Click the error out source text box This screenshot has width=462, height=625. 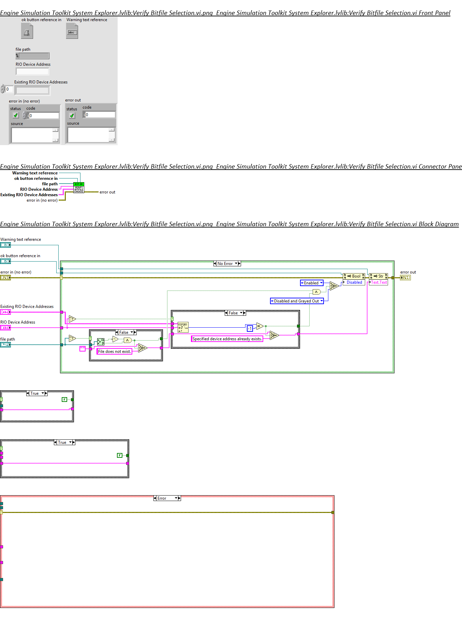tap(88, 135)
